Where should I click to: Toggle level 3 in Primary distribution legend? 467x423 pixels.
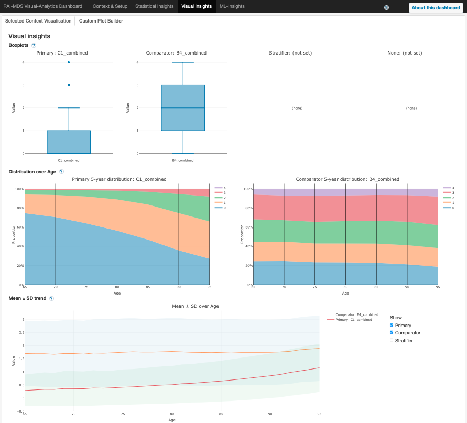point(220,193)
